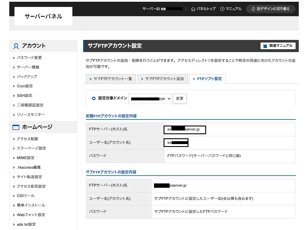Select パスワード変更 in the sidebar
306x230 pixels.
[x=30, y=58]
